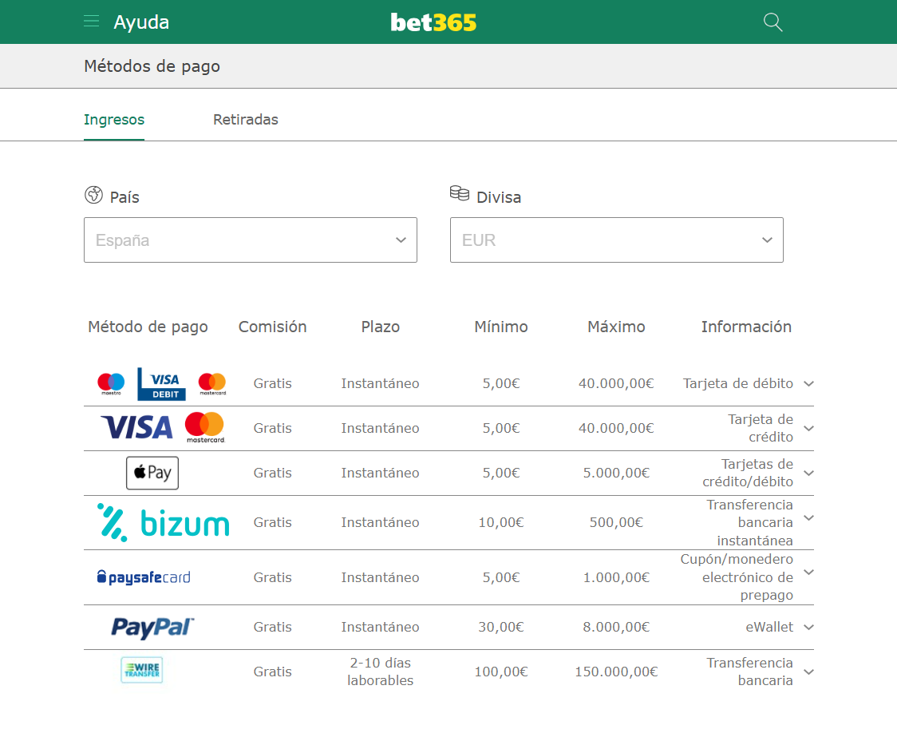
Task: Click the globe icon beside País
Action: click(94, 195)
